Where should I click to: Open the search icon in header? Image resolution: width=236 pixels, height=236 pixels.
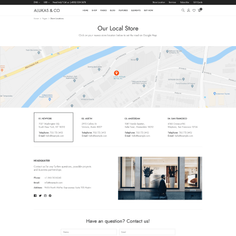click(183, 10)
